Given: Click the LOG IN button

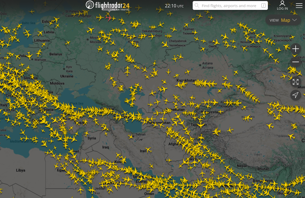Looking at the screenshot, I should pyautogui.click(x=282, y=5).
